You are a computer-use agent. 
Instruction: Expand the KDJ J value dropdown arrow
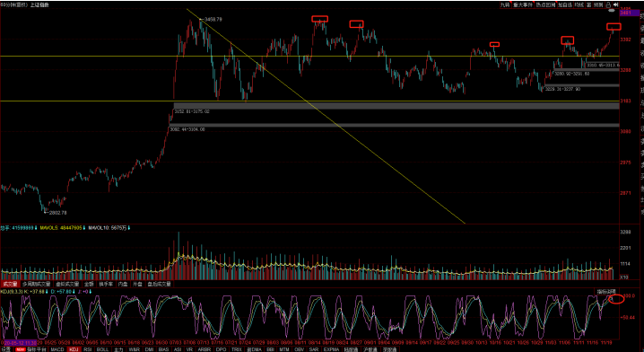click(x=91, y=292)
